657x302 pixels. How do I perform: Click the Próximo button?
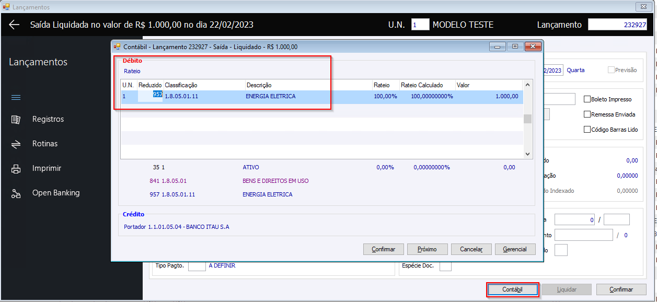pos(428,249)
